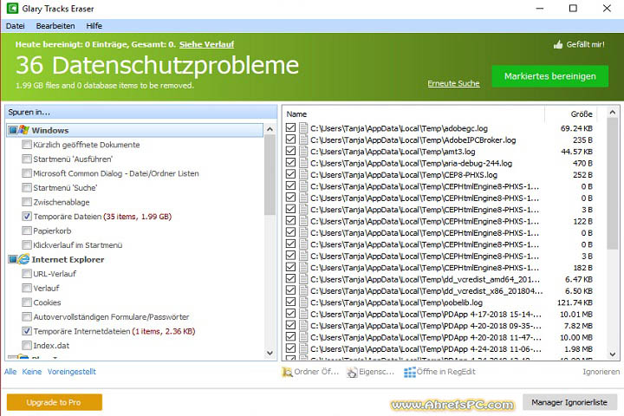Click the 'Ordner Öffnen' folder icon

pyautogui.click(x=287, y=372)
